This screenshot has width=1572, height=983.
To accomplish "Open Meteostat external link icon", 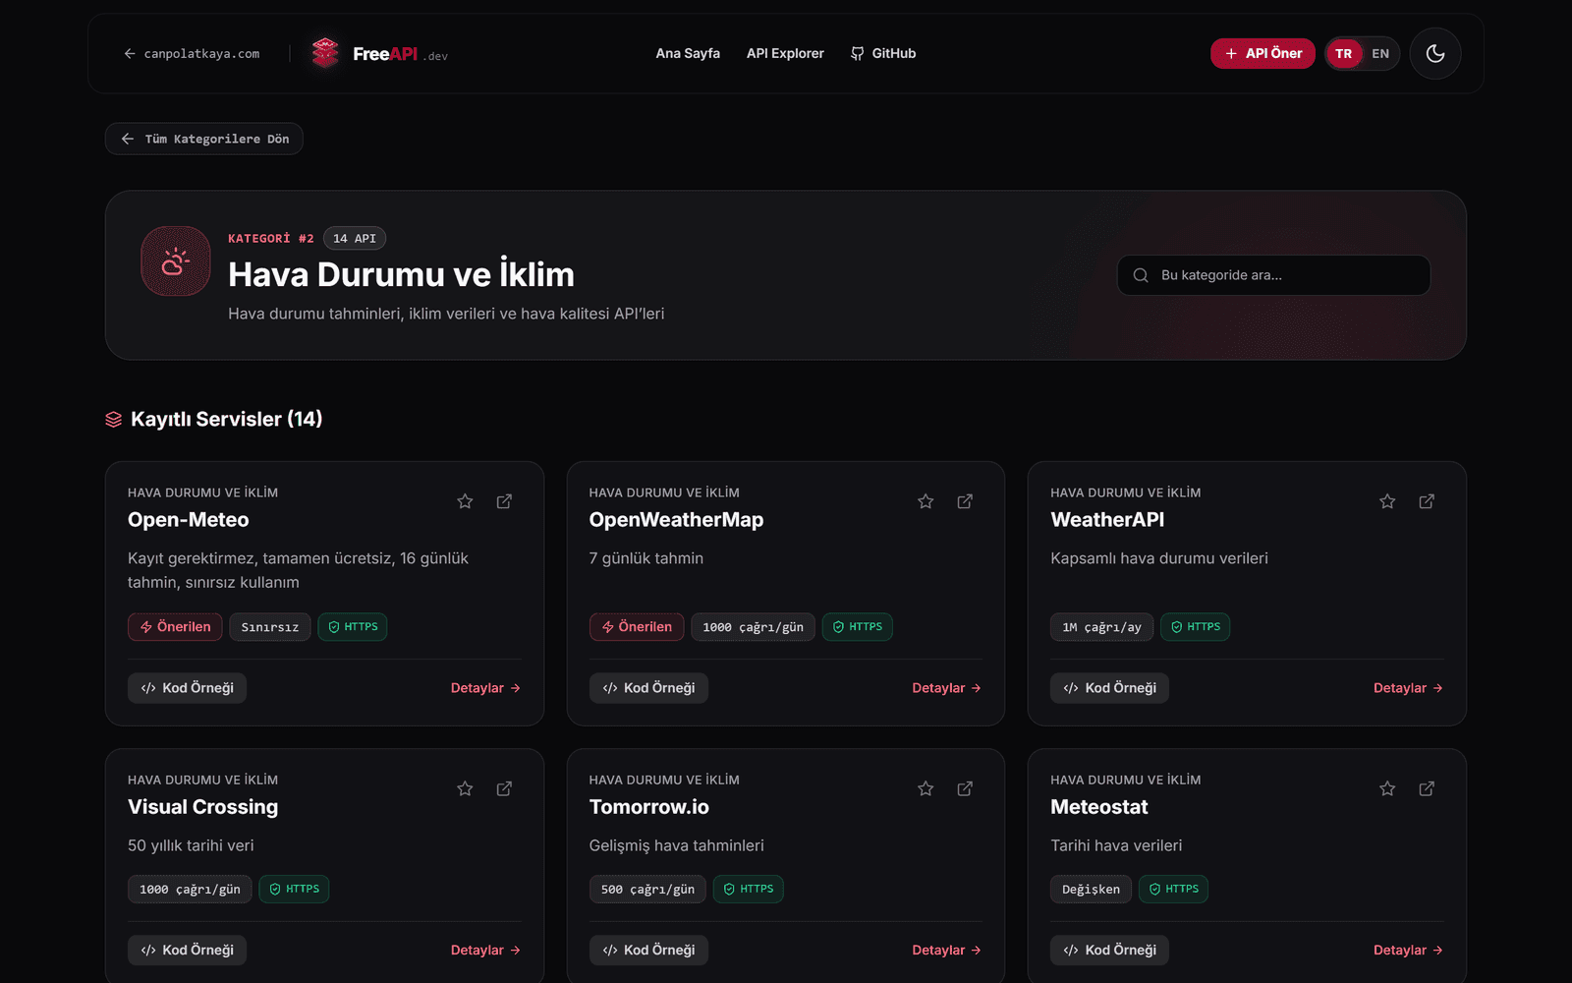I will [x=1427, y=788].
